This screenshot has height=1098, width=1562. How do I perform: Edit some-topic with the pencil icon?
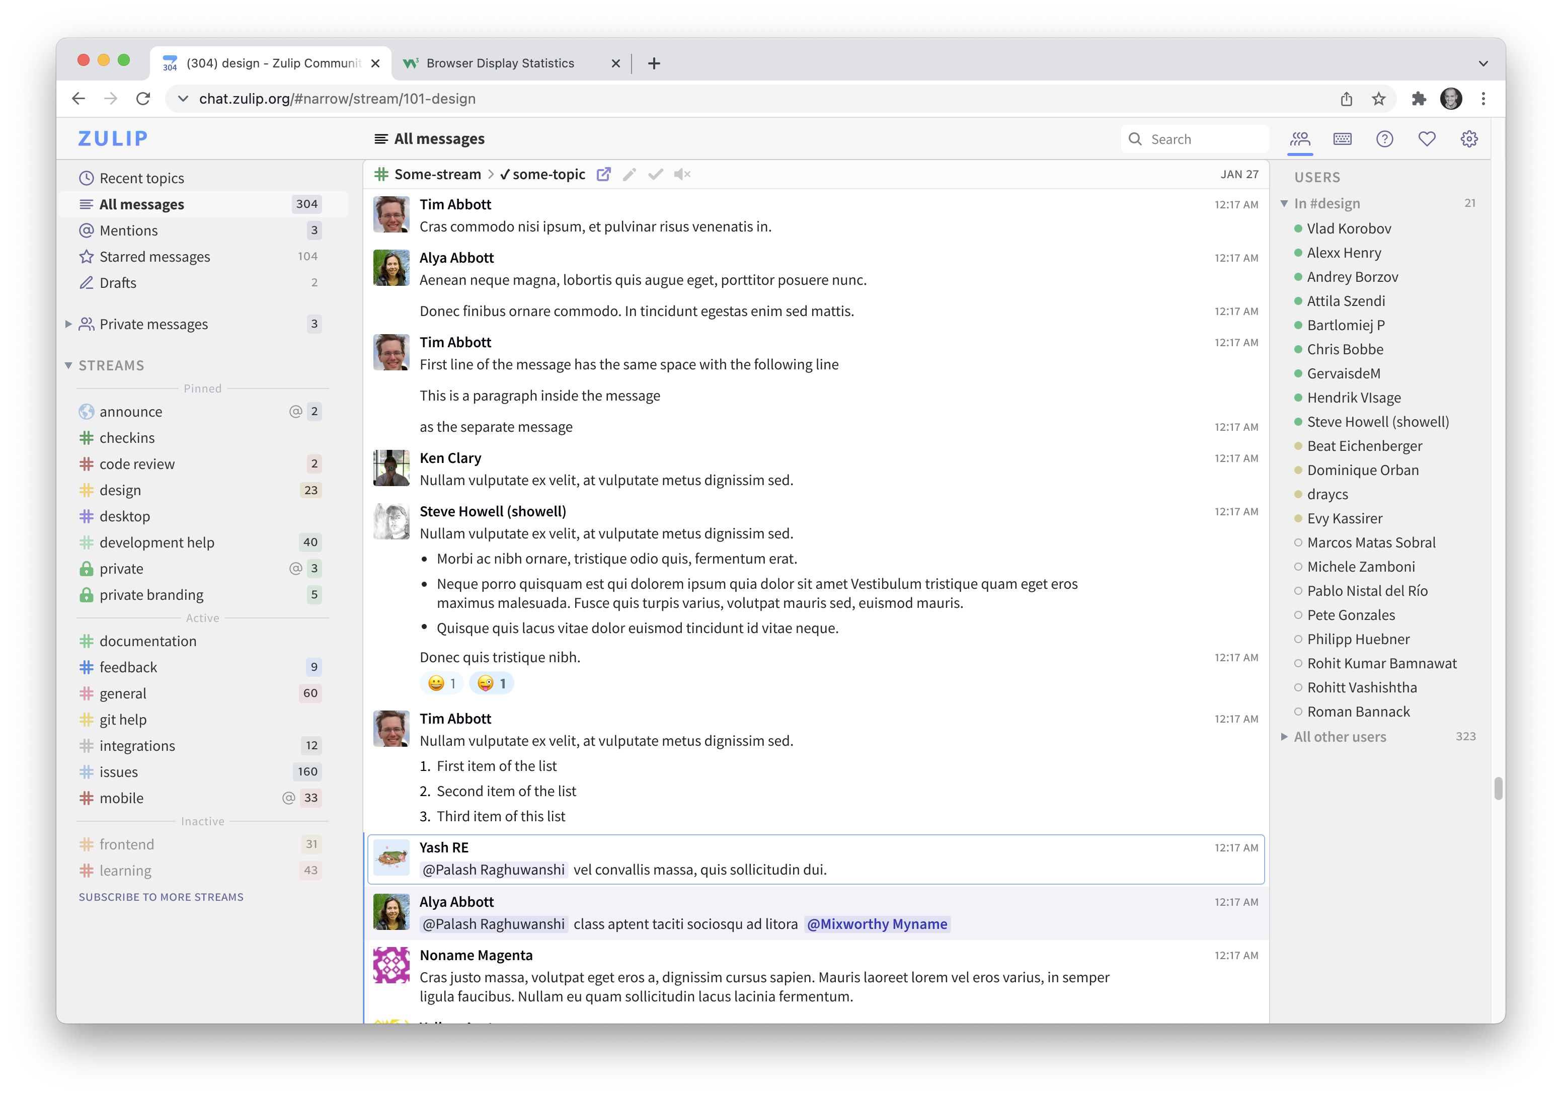click(x=629, y=174)
